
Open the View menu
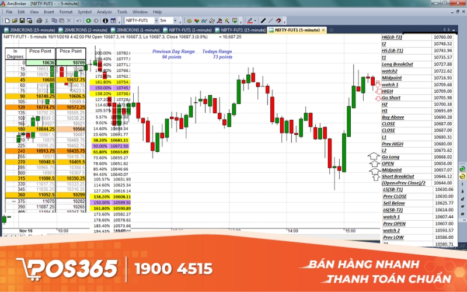coord(34,12)
